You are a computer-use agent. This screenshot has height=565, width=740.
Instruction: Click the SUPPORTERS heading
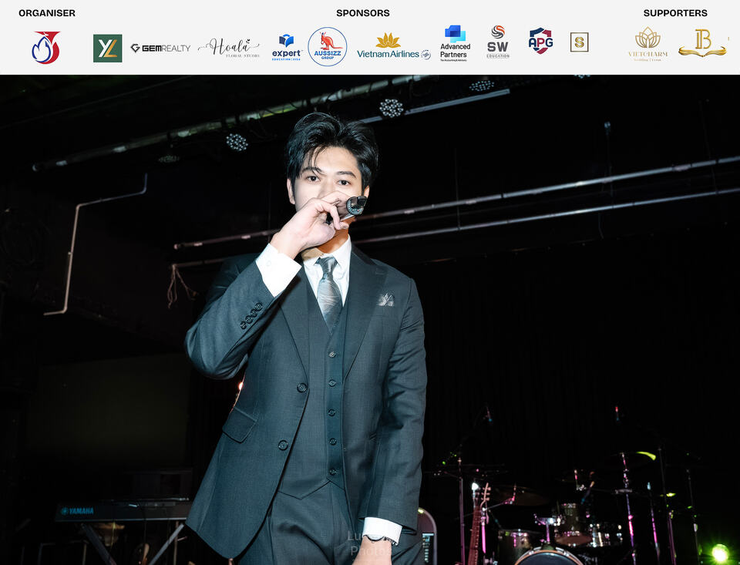tap(675, 13)
